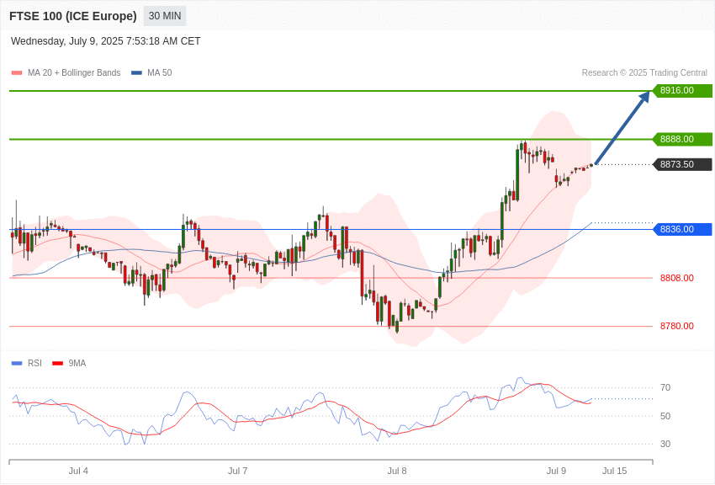The height and width of the screenshot is (485, 715).
Task: Click the RSI 50 level label
Action: (665, 416)
